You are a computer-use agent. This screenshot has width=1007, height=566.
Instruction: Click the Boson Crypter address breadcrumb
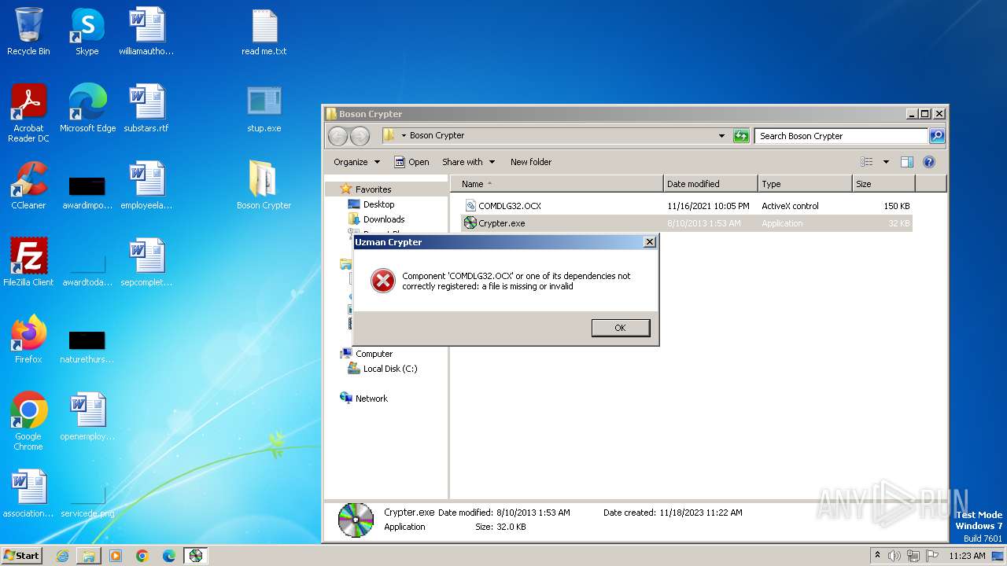pyautogui.click(x=437, y=135)
